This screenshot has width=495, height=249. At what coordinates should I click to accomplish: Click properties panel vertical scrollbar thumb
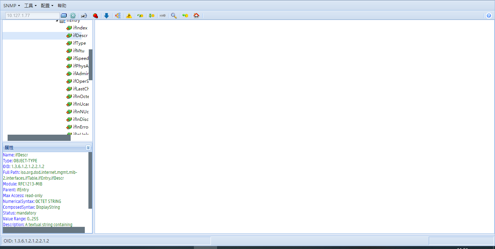pos(90,180)
